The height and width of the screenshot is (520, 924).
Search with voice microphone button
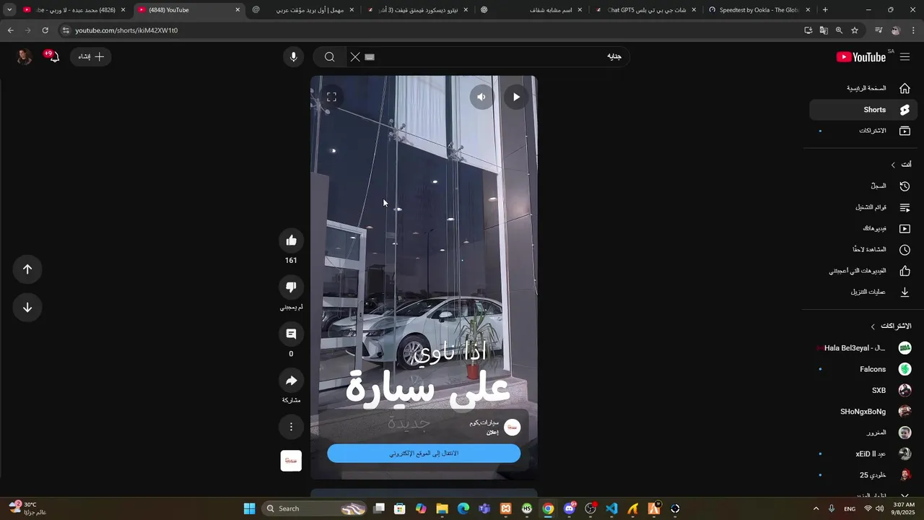coord(293,57)
